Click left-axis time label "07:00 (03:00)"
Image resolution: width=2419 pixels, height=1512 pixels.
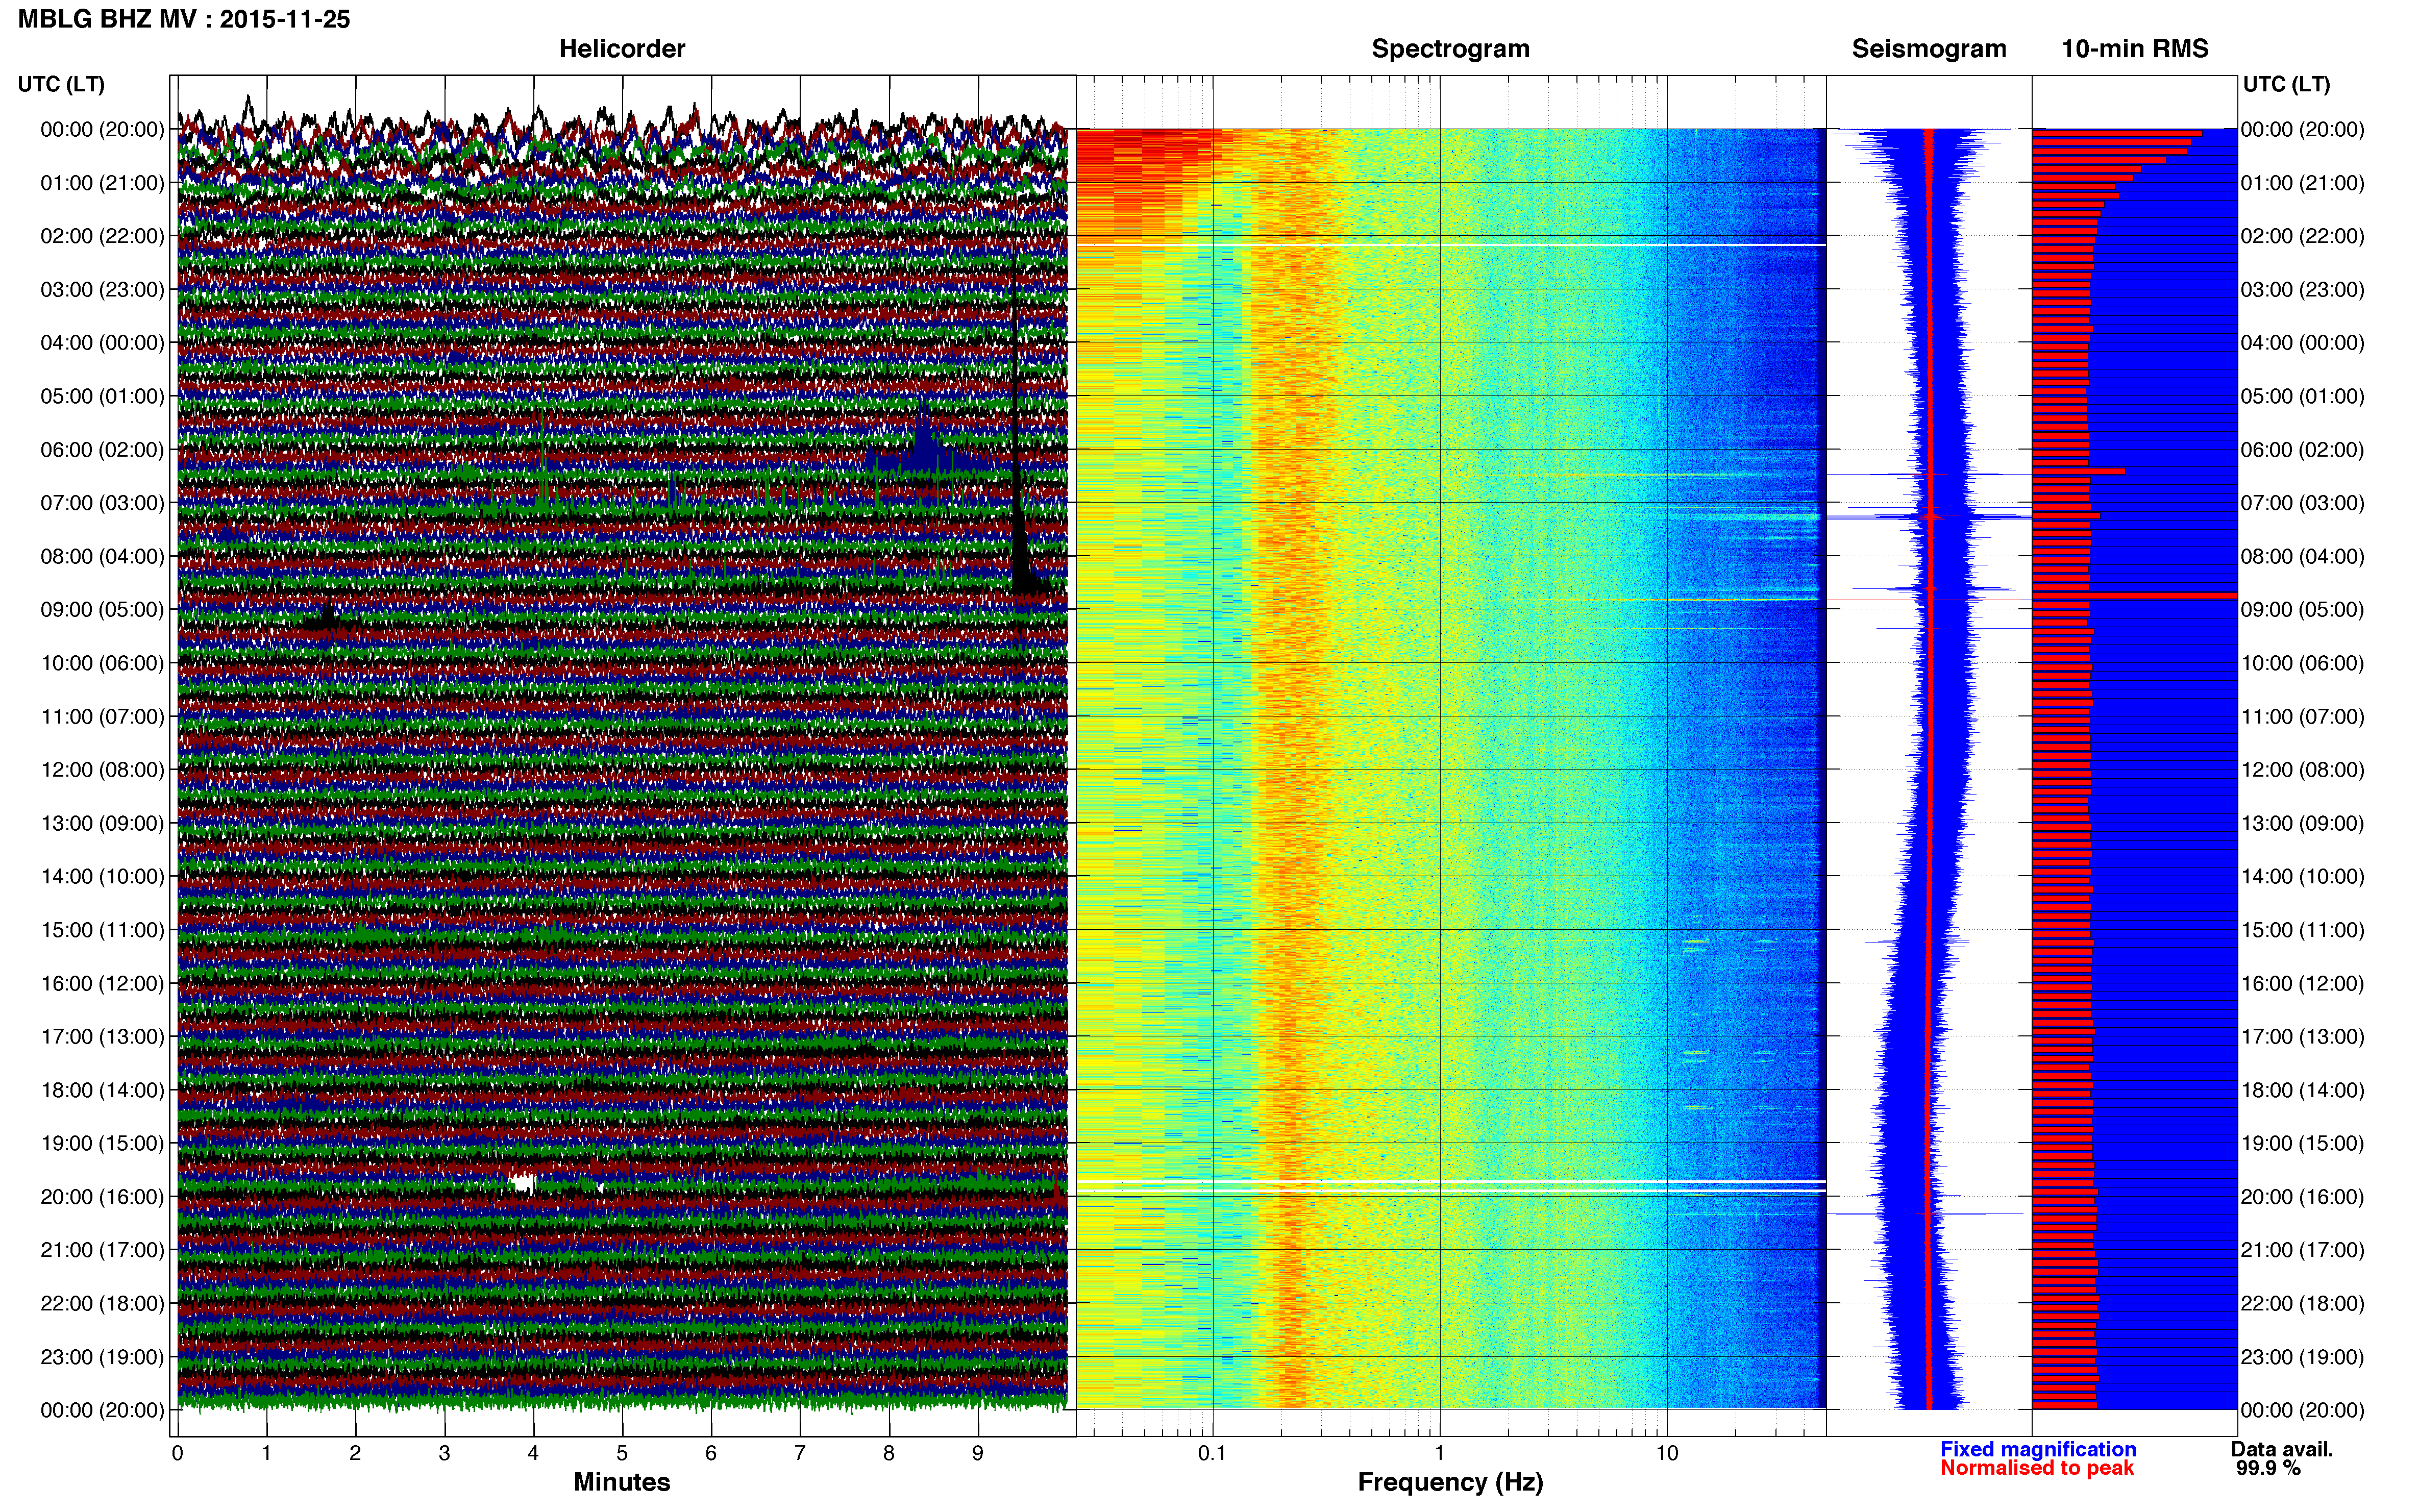coord(102,503)
